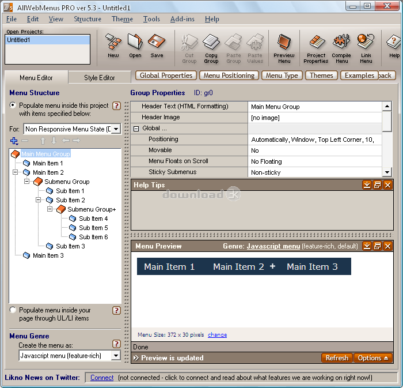Open the Javascript menu genre link
This screenshot has width=403, height=388.
click(x=273, y=246)
